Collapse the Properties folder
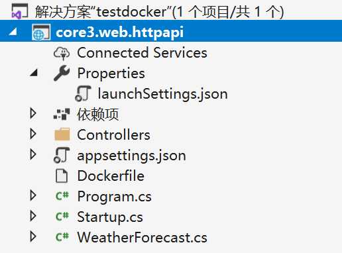 tap(34, 73)
